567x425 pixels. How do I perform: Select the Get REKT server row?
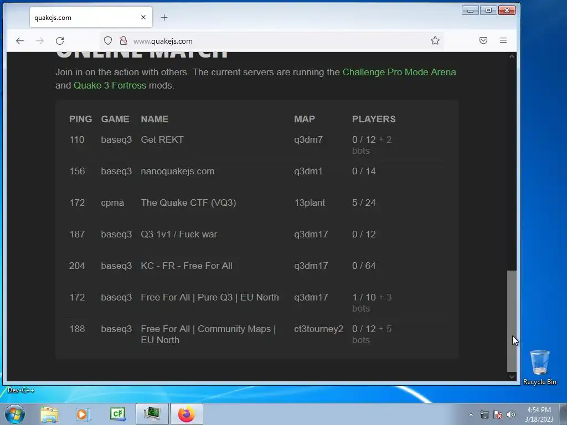click(x=256, y=145)
